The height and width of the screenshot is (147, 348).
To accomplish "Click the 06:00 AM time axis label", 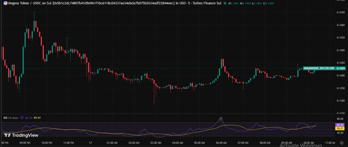I will (221, 143).
